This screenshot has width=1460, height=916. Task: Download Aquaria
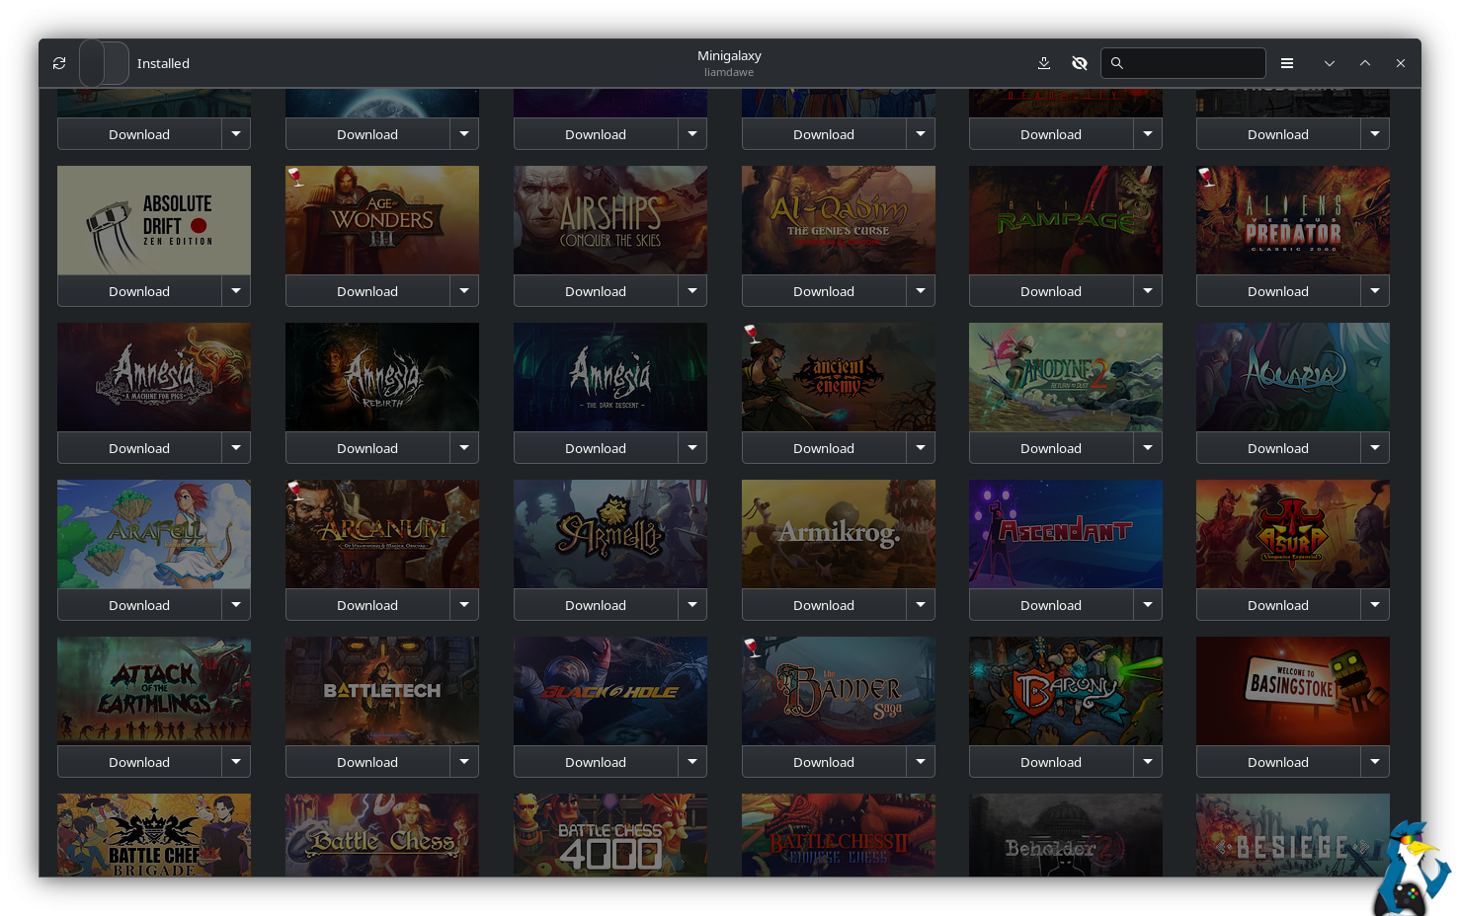(1278, 448)
